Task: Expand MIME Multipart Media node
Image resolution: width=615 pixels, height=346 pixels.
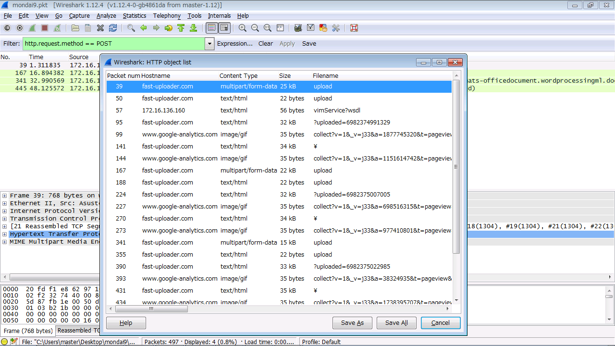Action: (5, 242)
